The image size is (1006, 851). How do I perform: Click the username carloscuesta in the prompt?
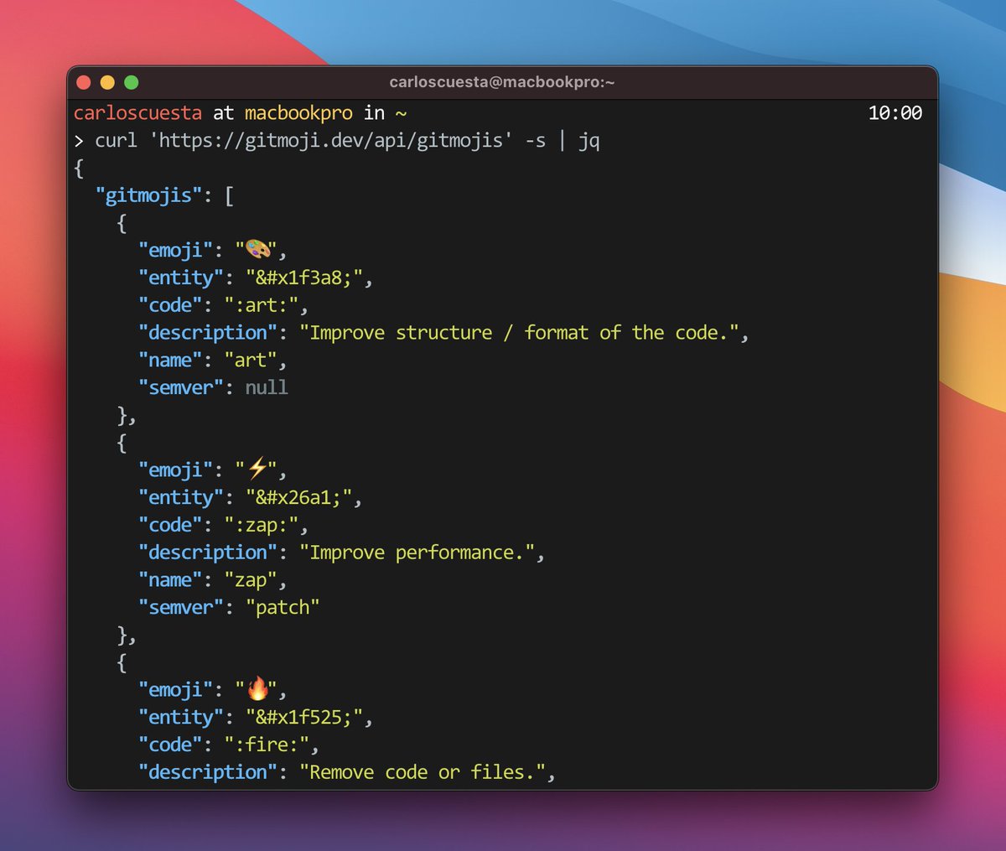[x=137, y=113]
